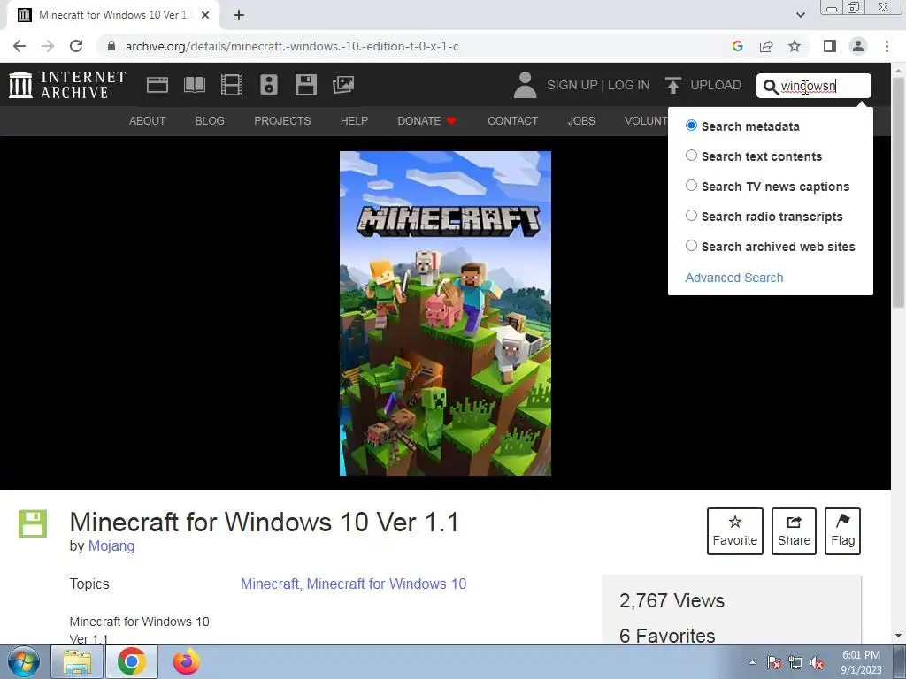
Task: Open the JOBS menu item
Action: (x=581, y=120)
